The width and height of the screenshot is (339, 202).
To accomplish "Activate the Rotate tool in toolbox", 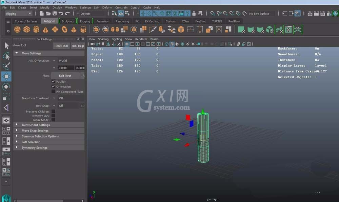I will pos(6,87).
